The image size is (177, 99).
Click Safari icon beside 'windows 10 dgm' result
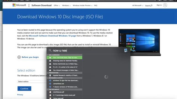(x=50, y=81)
